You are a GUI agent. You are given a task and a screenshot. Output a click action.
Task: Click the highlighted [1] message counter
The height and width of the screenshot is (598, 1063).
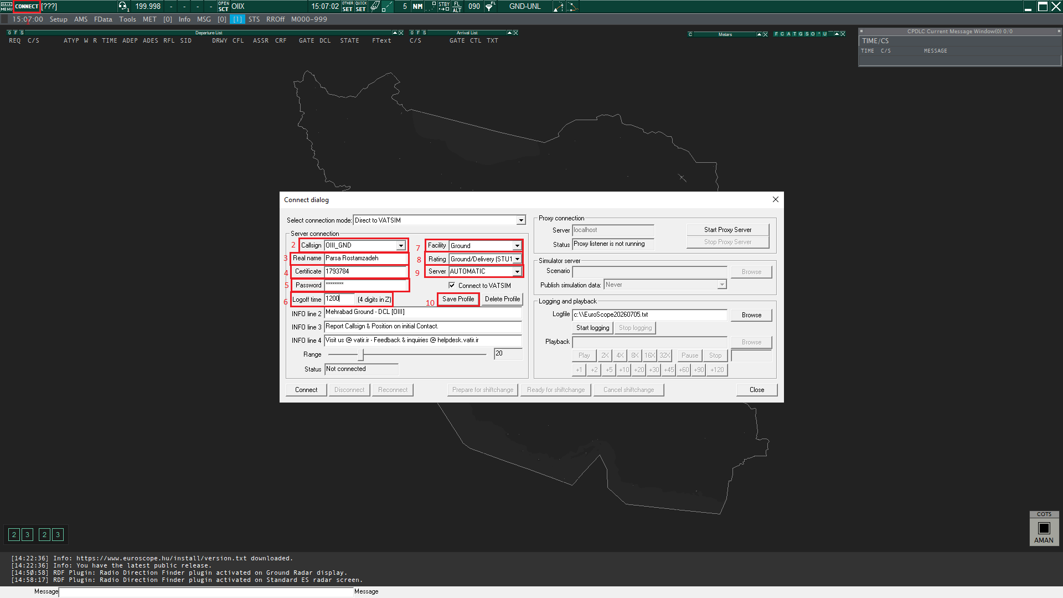[238, 19]
